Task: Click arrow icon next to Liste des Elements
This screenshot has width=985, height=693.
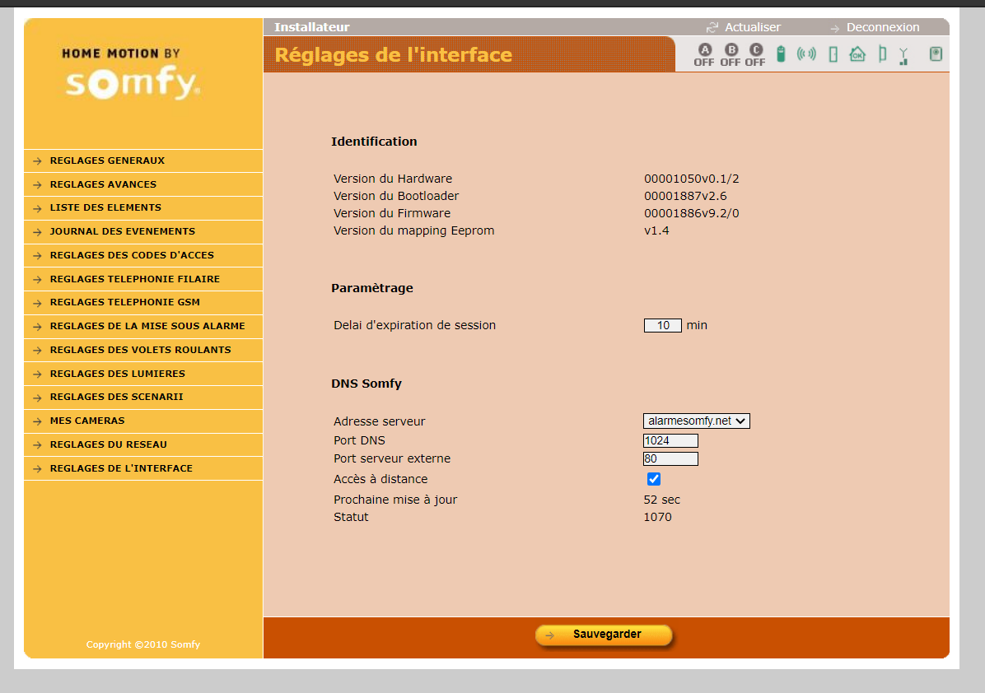Action: click(x=37, y=208)
